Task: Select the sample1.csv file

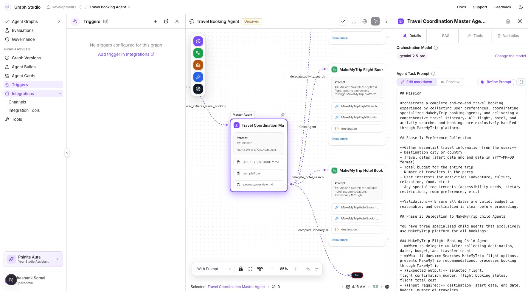Action: pyautogui.click(x=259, y=173)
